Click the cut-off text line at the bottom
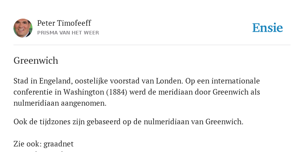The image size is (304, 152). pos(39,151)
